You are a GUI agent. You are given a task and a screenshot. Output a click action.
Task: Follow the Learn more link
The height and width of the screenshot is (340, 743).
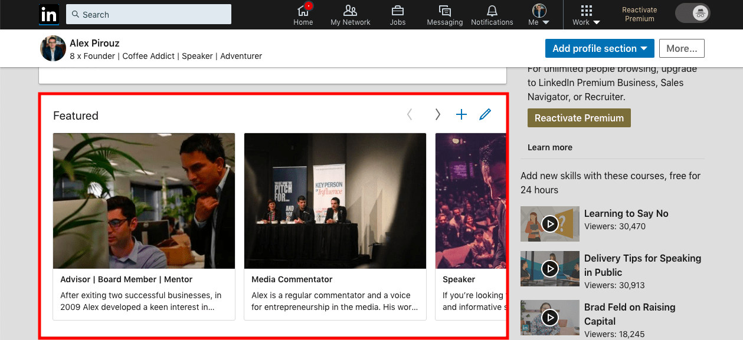(549, 147)
